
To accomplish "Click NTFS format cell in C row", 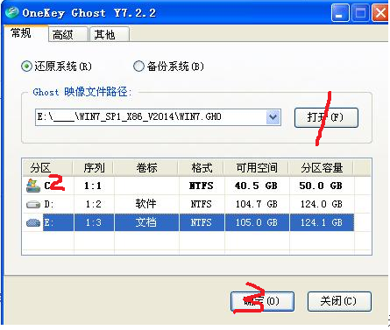I will click(202, 186).
